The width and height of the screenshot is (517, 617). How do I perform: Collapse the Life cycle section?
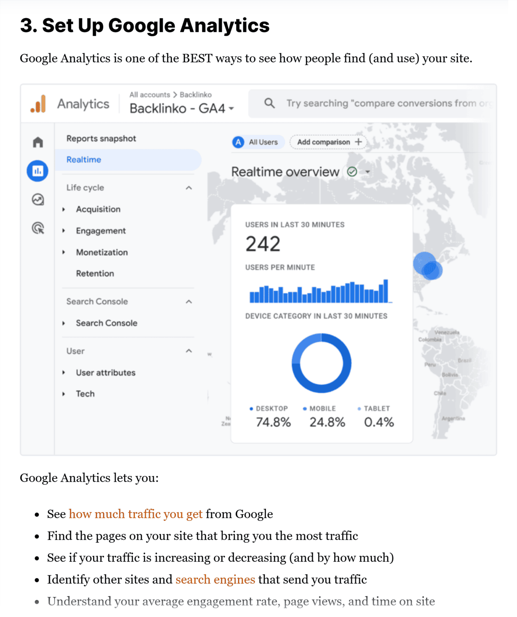(x=189, y=188)
